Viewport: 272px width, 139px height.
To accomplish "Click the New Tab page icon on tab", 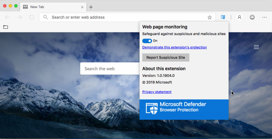I will (25, 7).
